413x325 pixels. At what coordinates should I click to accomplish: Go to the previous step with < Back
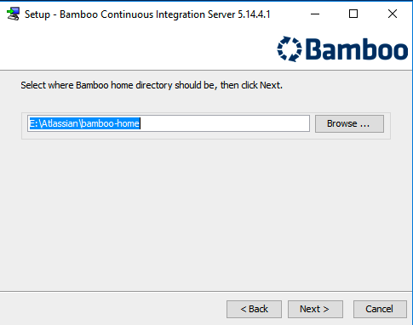tap(254, 309)
